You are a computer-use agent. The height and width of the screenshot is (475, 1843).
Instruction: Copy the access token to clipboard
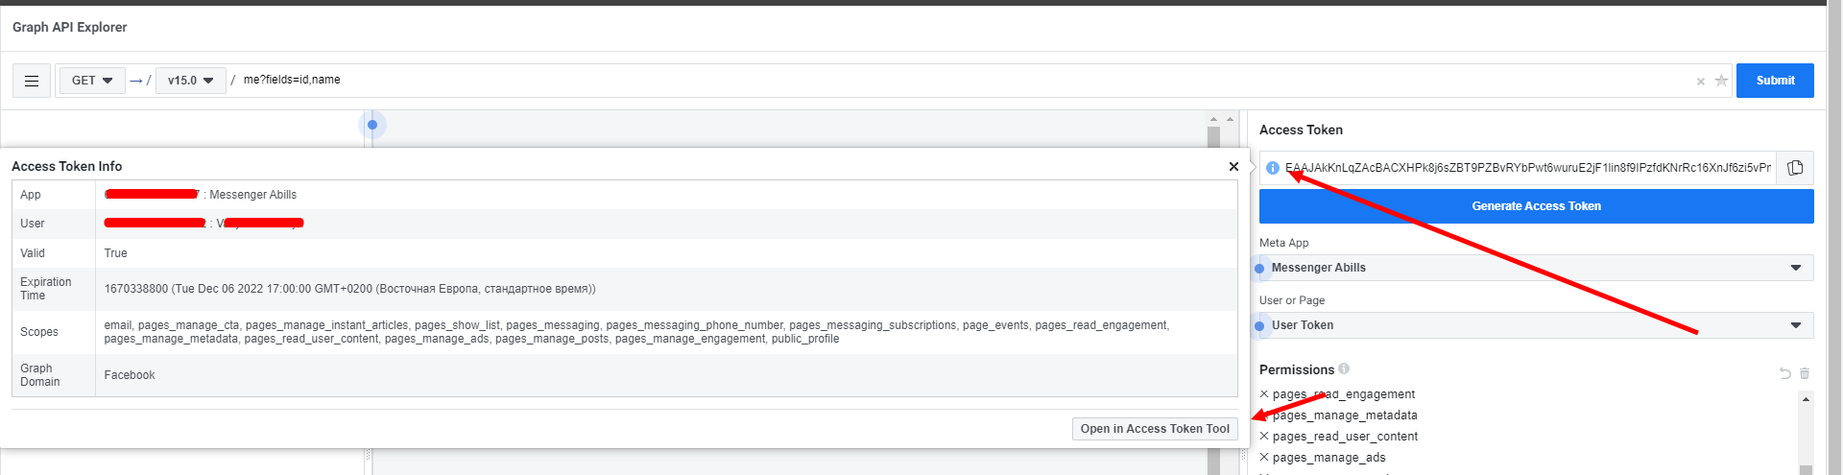(x=1794, y=168)
